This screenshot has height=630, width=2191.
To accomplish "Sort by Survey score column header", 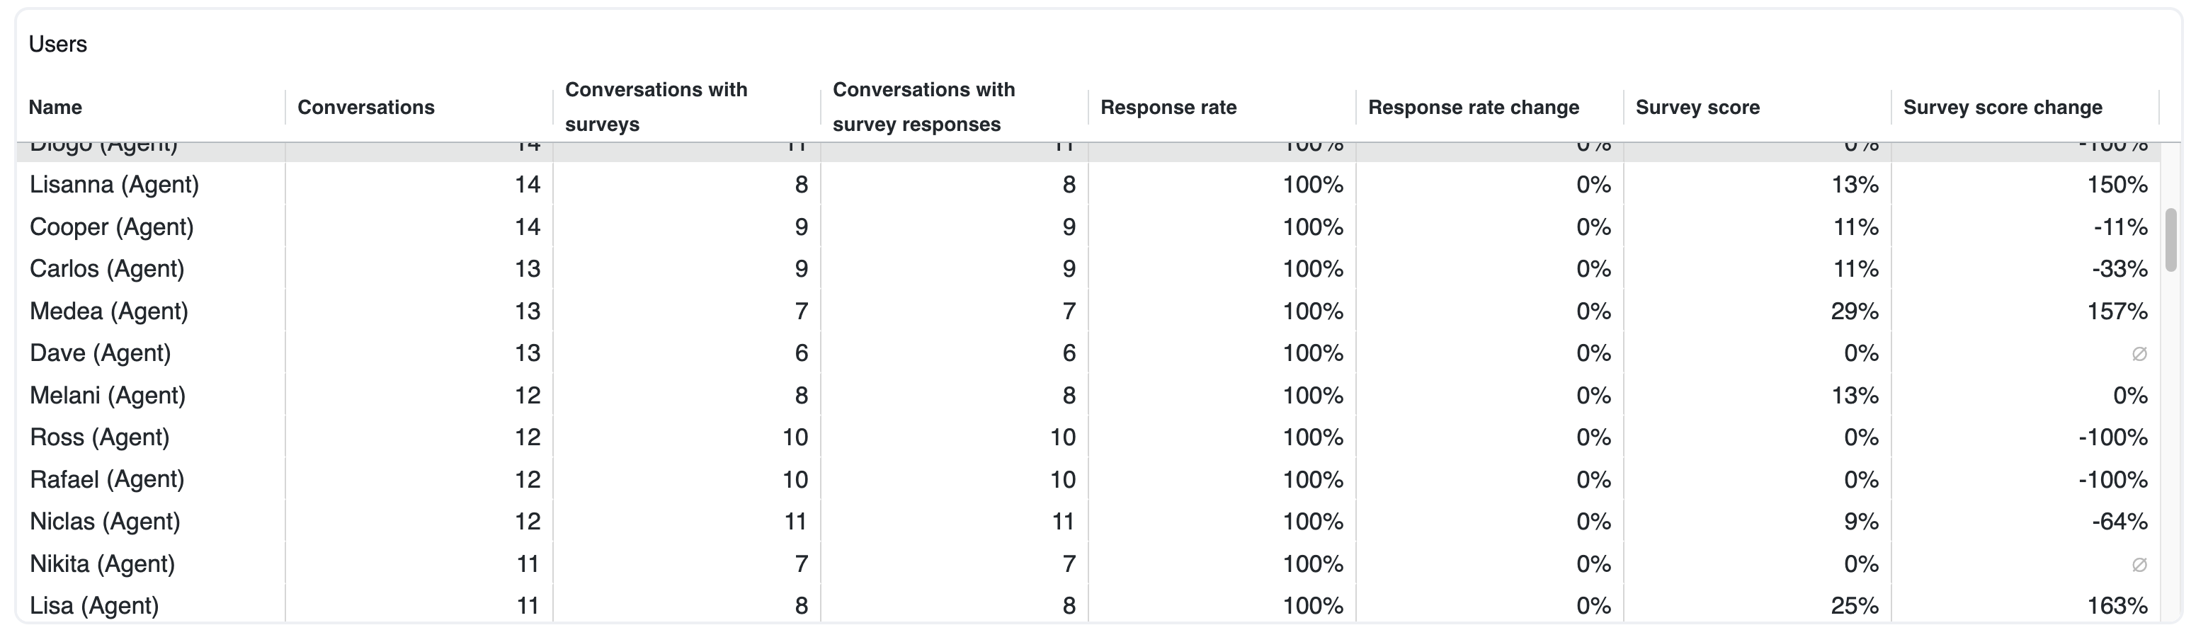I will pyautogui.click(x=1697, y=107).
